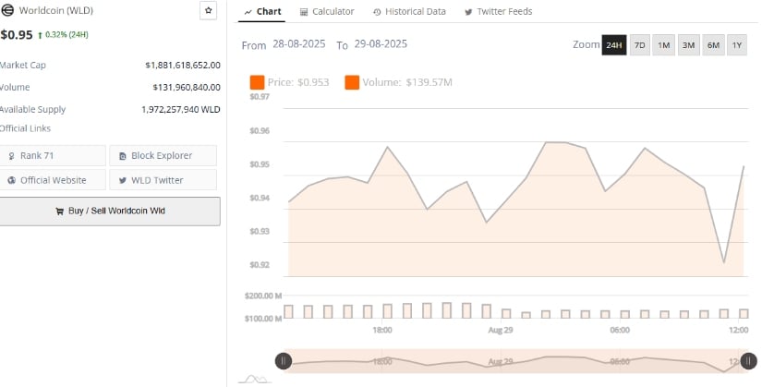Screen dimensions: 762x387
Task: Select the 7D zoom range
Action: [x=639, y=45]
